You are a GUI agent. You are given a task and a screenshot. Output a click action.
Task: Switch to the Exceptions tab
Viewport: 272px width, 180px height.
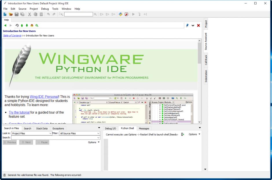click(58, 129)
